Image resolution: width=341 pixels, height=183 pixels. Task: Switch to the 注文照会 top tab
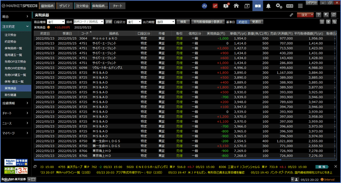82,6
